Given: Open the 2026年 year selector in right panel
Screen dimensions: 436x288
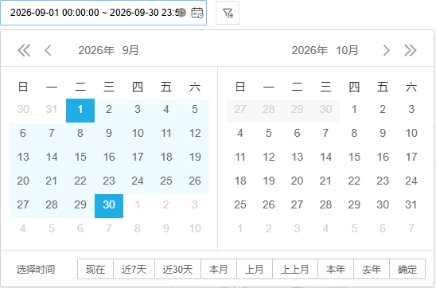Looking at the screenshot, I should [309, 50].
